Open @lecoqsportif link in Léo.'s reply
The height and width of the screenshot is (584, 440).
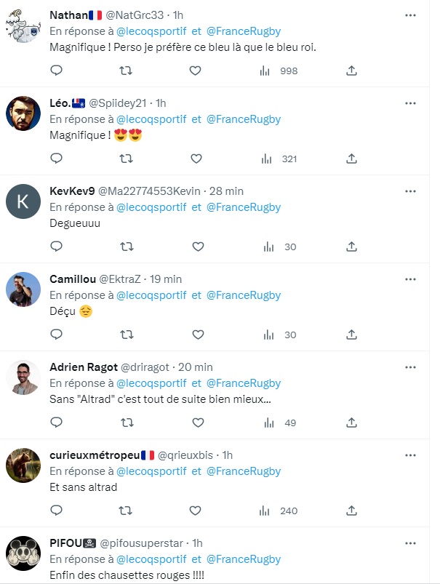click(x=152, y=119)
